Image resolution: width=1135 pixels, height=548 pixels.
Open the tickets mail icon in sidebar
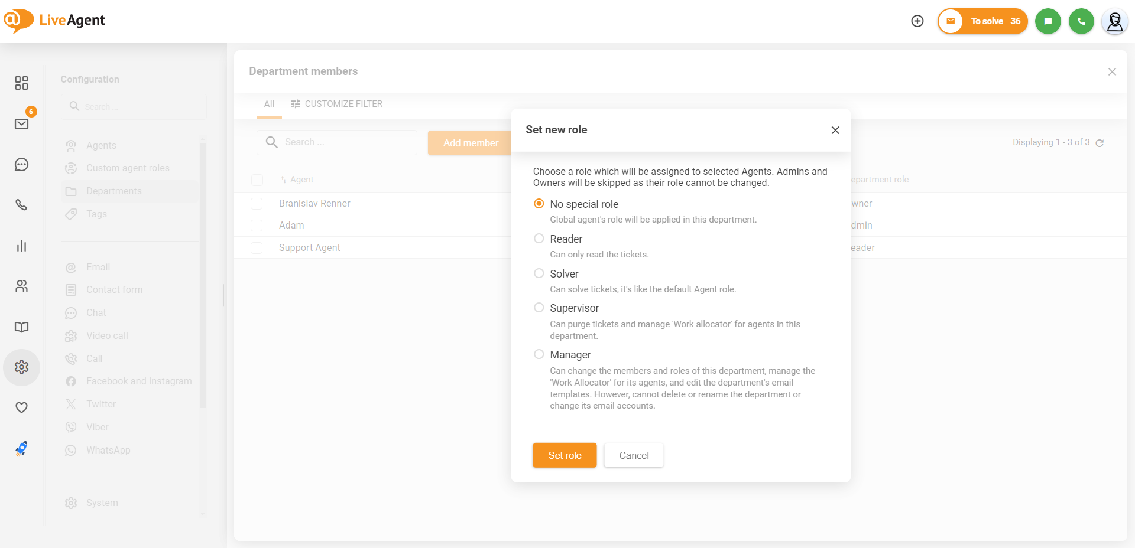[x=22, y=124]
